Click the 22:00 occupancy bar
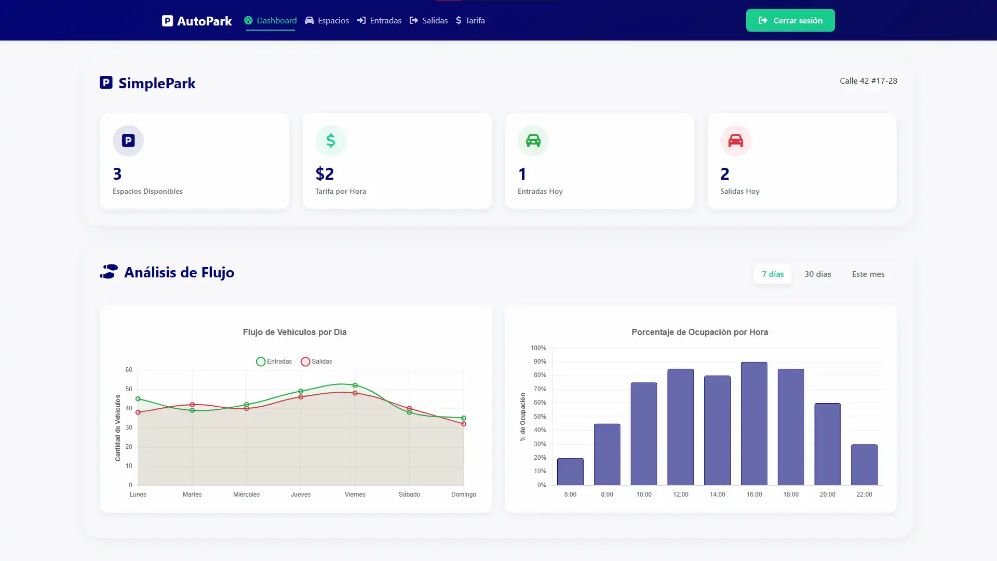997x561 pixels. [864, 465]
